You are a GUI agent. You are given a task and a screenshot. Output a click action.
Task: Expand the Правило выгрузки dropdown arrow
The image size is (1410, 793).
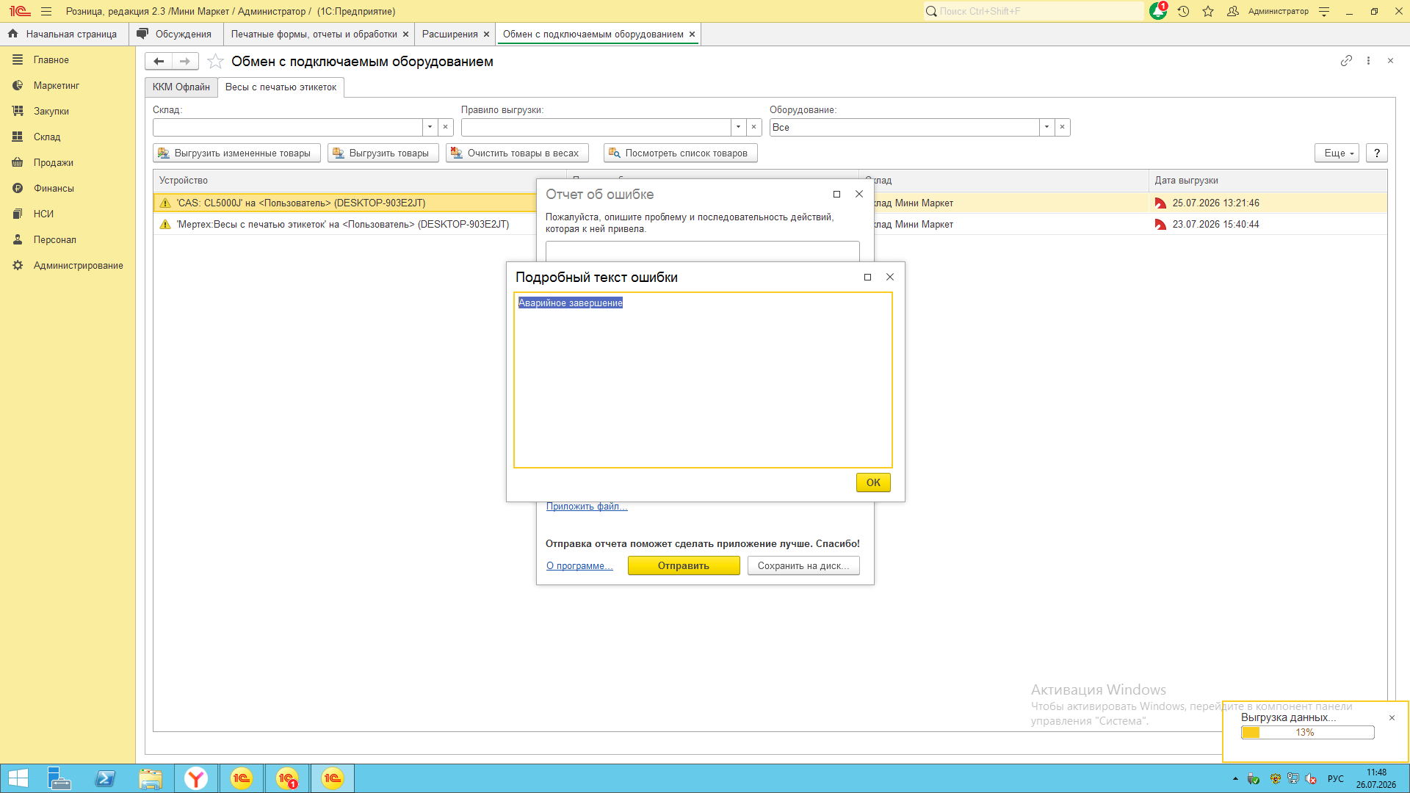pyautogui.click(x=738, y=128)
